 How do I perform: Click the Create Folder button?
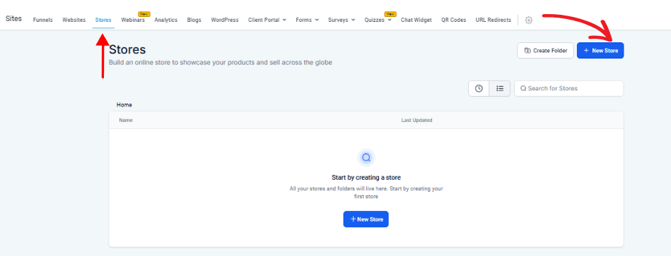click(545, 50)
